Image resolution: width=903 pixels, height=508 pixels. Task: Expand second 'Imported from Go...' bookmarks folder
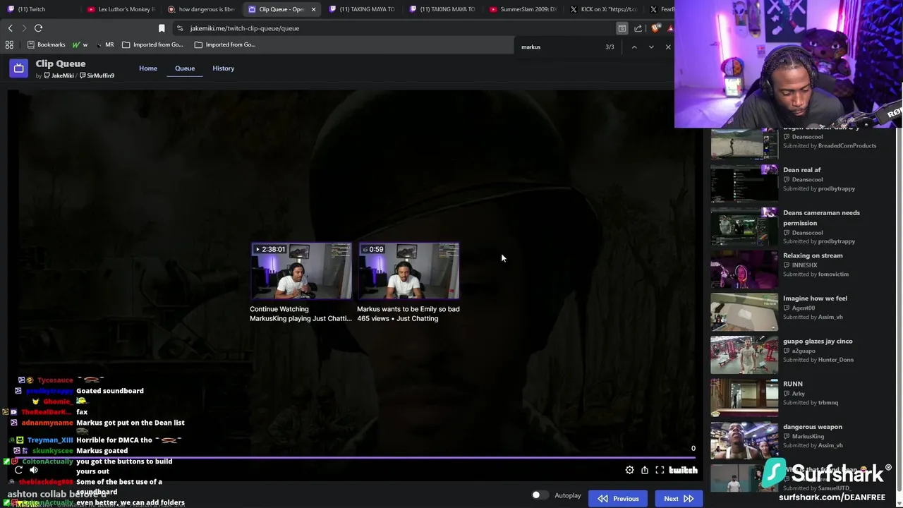pyautogui.click(x=224, y=44)
